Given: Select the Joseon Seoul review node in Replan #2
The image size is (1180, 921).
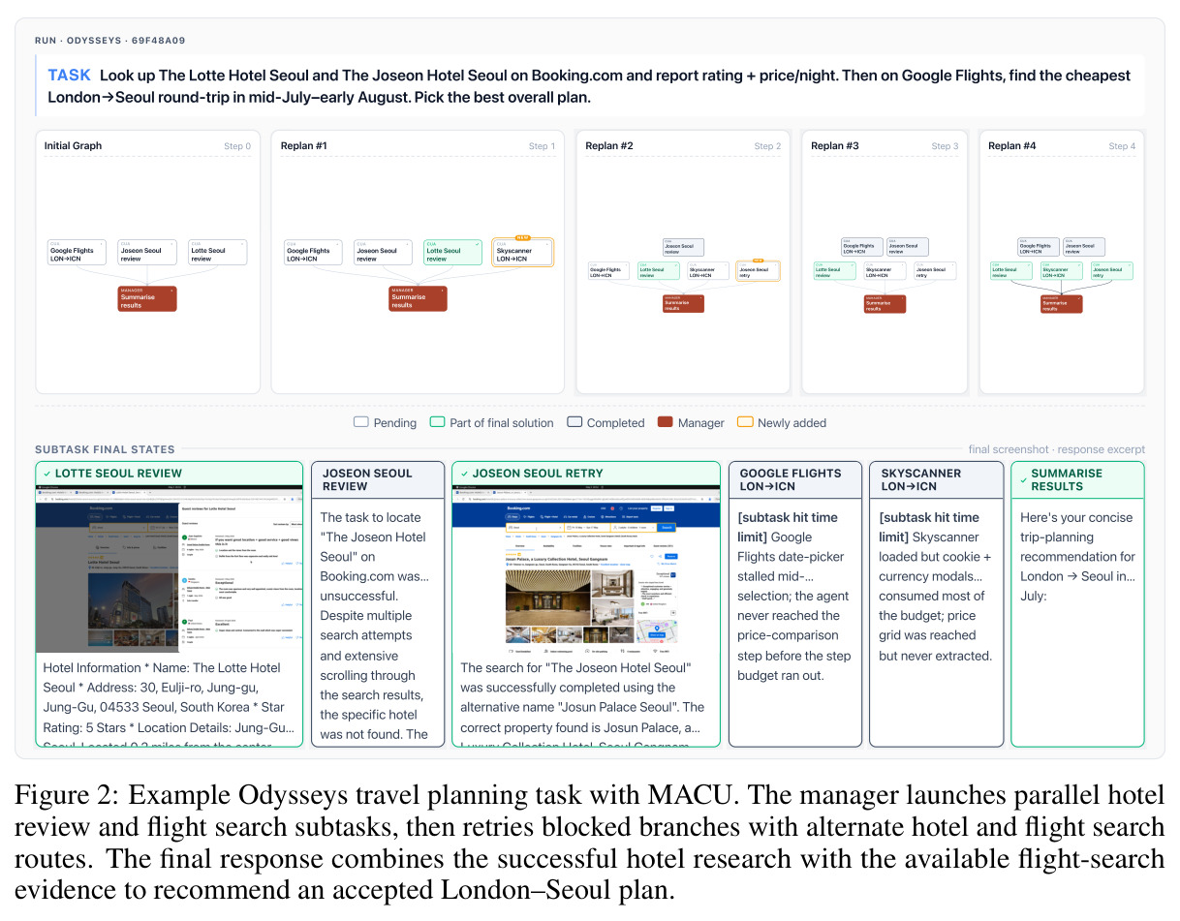Looking at the screenshot, I should pyautogui.click(x=684, y=248).
